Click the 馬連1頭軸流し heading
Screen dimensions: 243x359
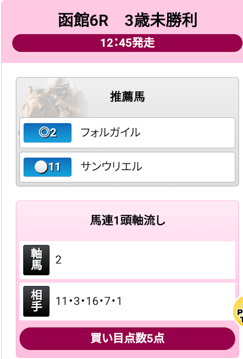click(127, 220)
